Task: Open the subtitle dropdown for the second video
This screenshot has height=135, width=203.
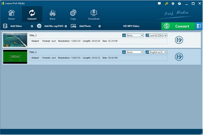Action: 133,52
